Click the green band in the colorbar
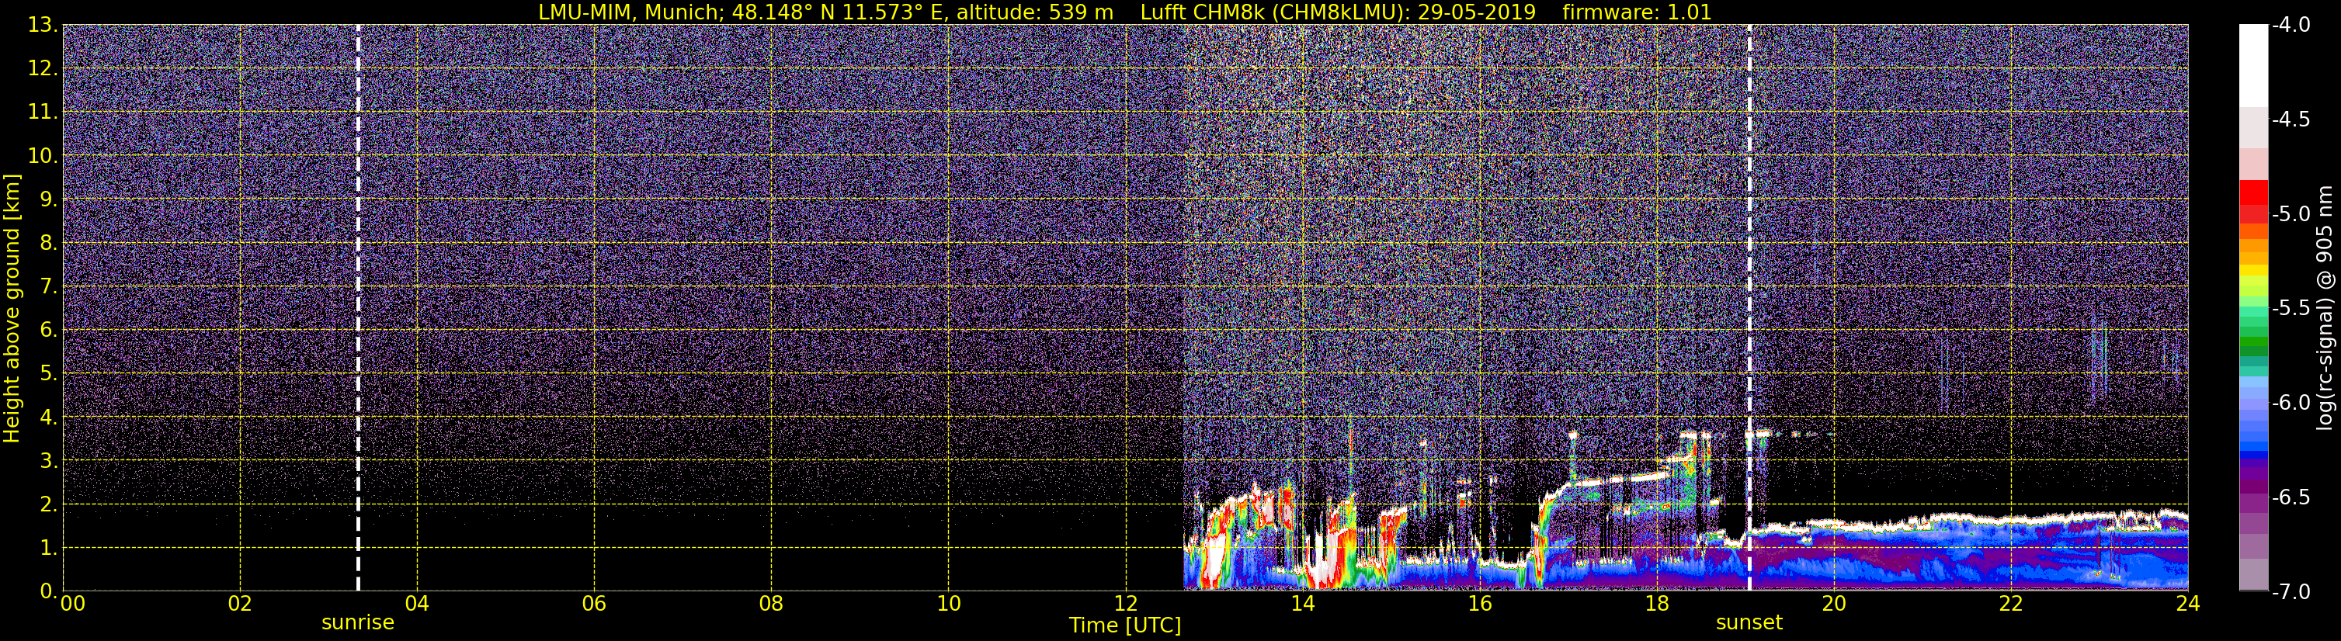 pos(2254,346)
